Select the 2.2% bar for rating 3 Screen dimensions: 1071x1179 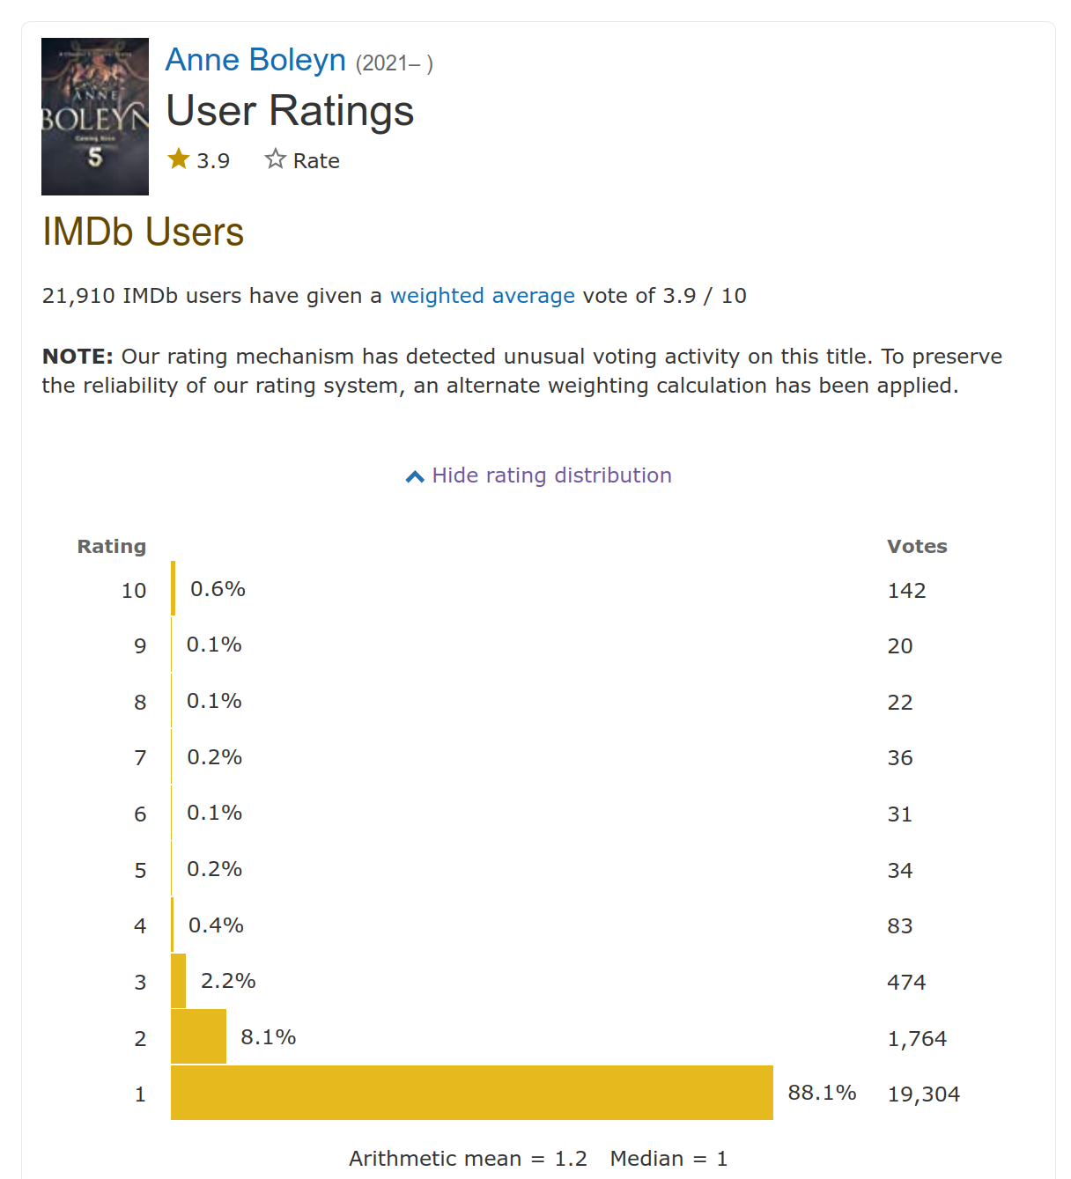tap(179, 981)
